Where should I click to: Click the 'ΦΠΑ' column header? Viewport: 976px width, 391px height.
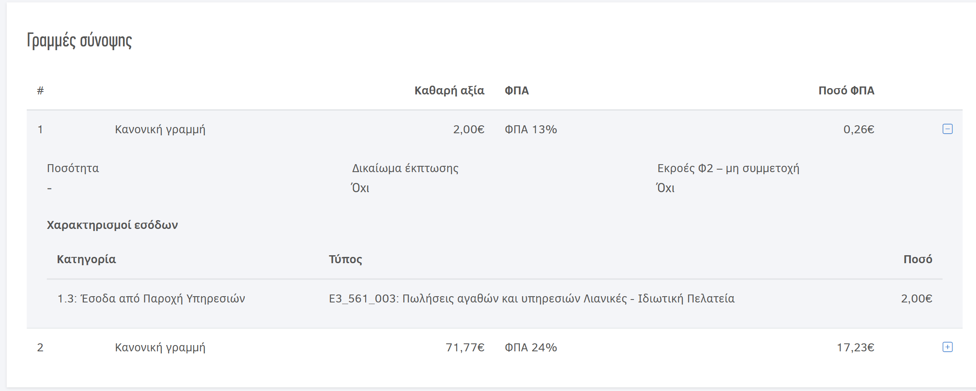516,91
